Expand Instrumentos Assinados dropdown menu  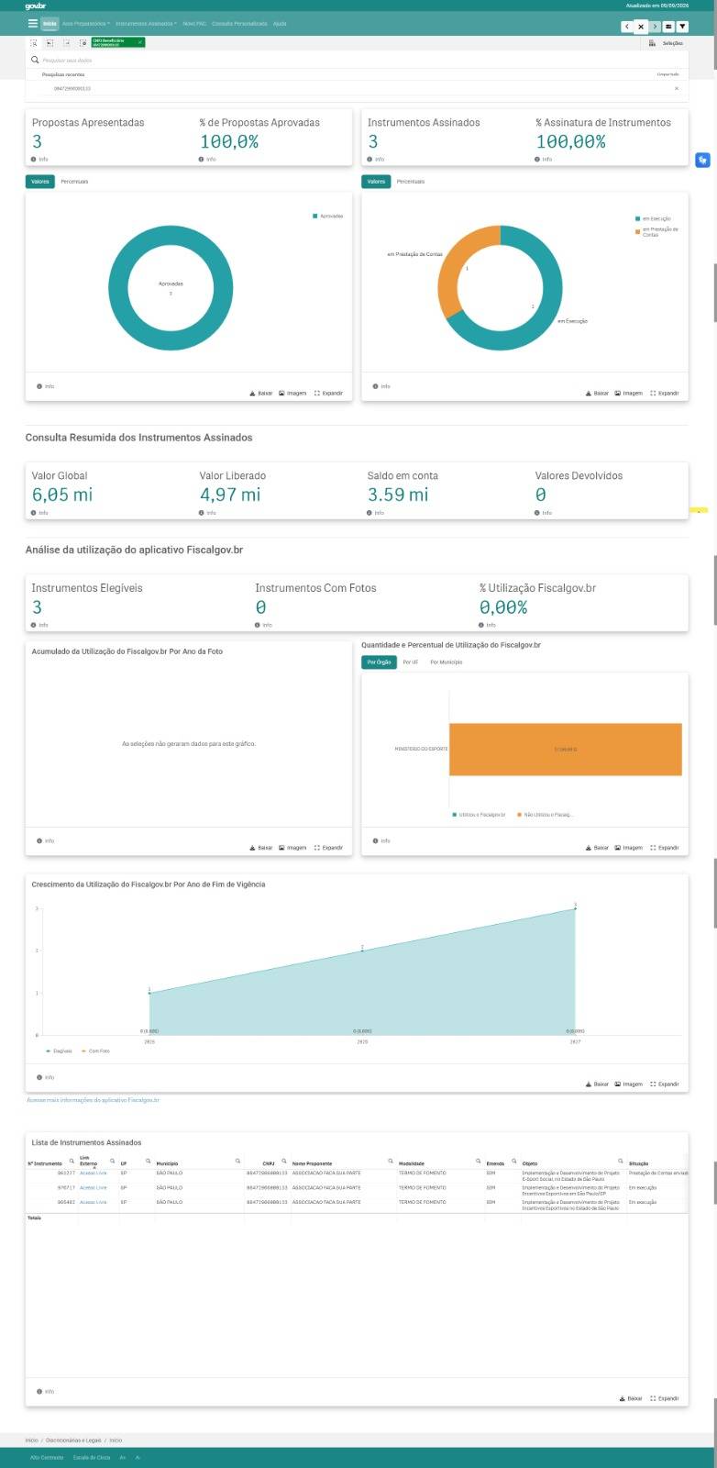tap(146, 24)
